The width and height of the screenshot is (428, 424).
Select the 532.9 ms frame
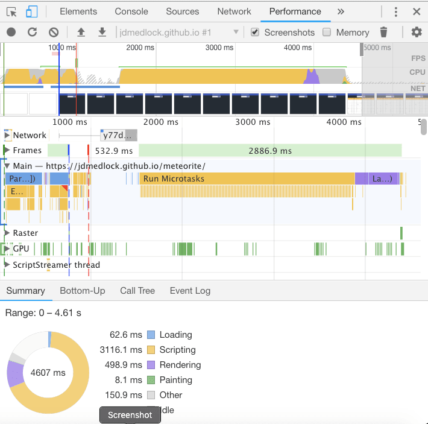tap(114, 151)
